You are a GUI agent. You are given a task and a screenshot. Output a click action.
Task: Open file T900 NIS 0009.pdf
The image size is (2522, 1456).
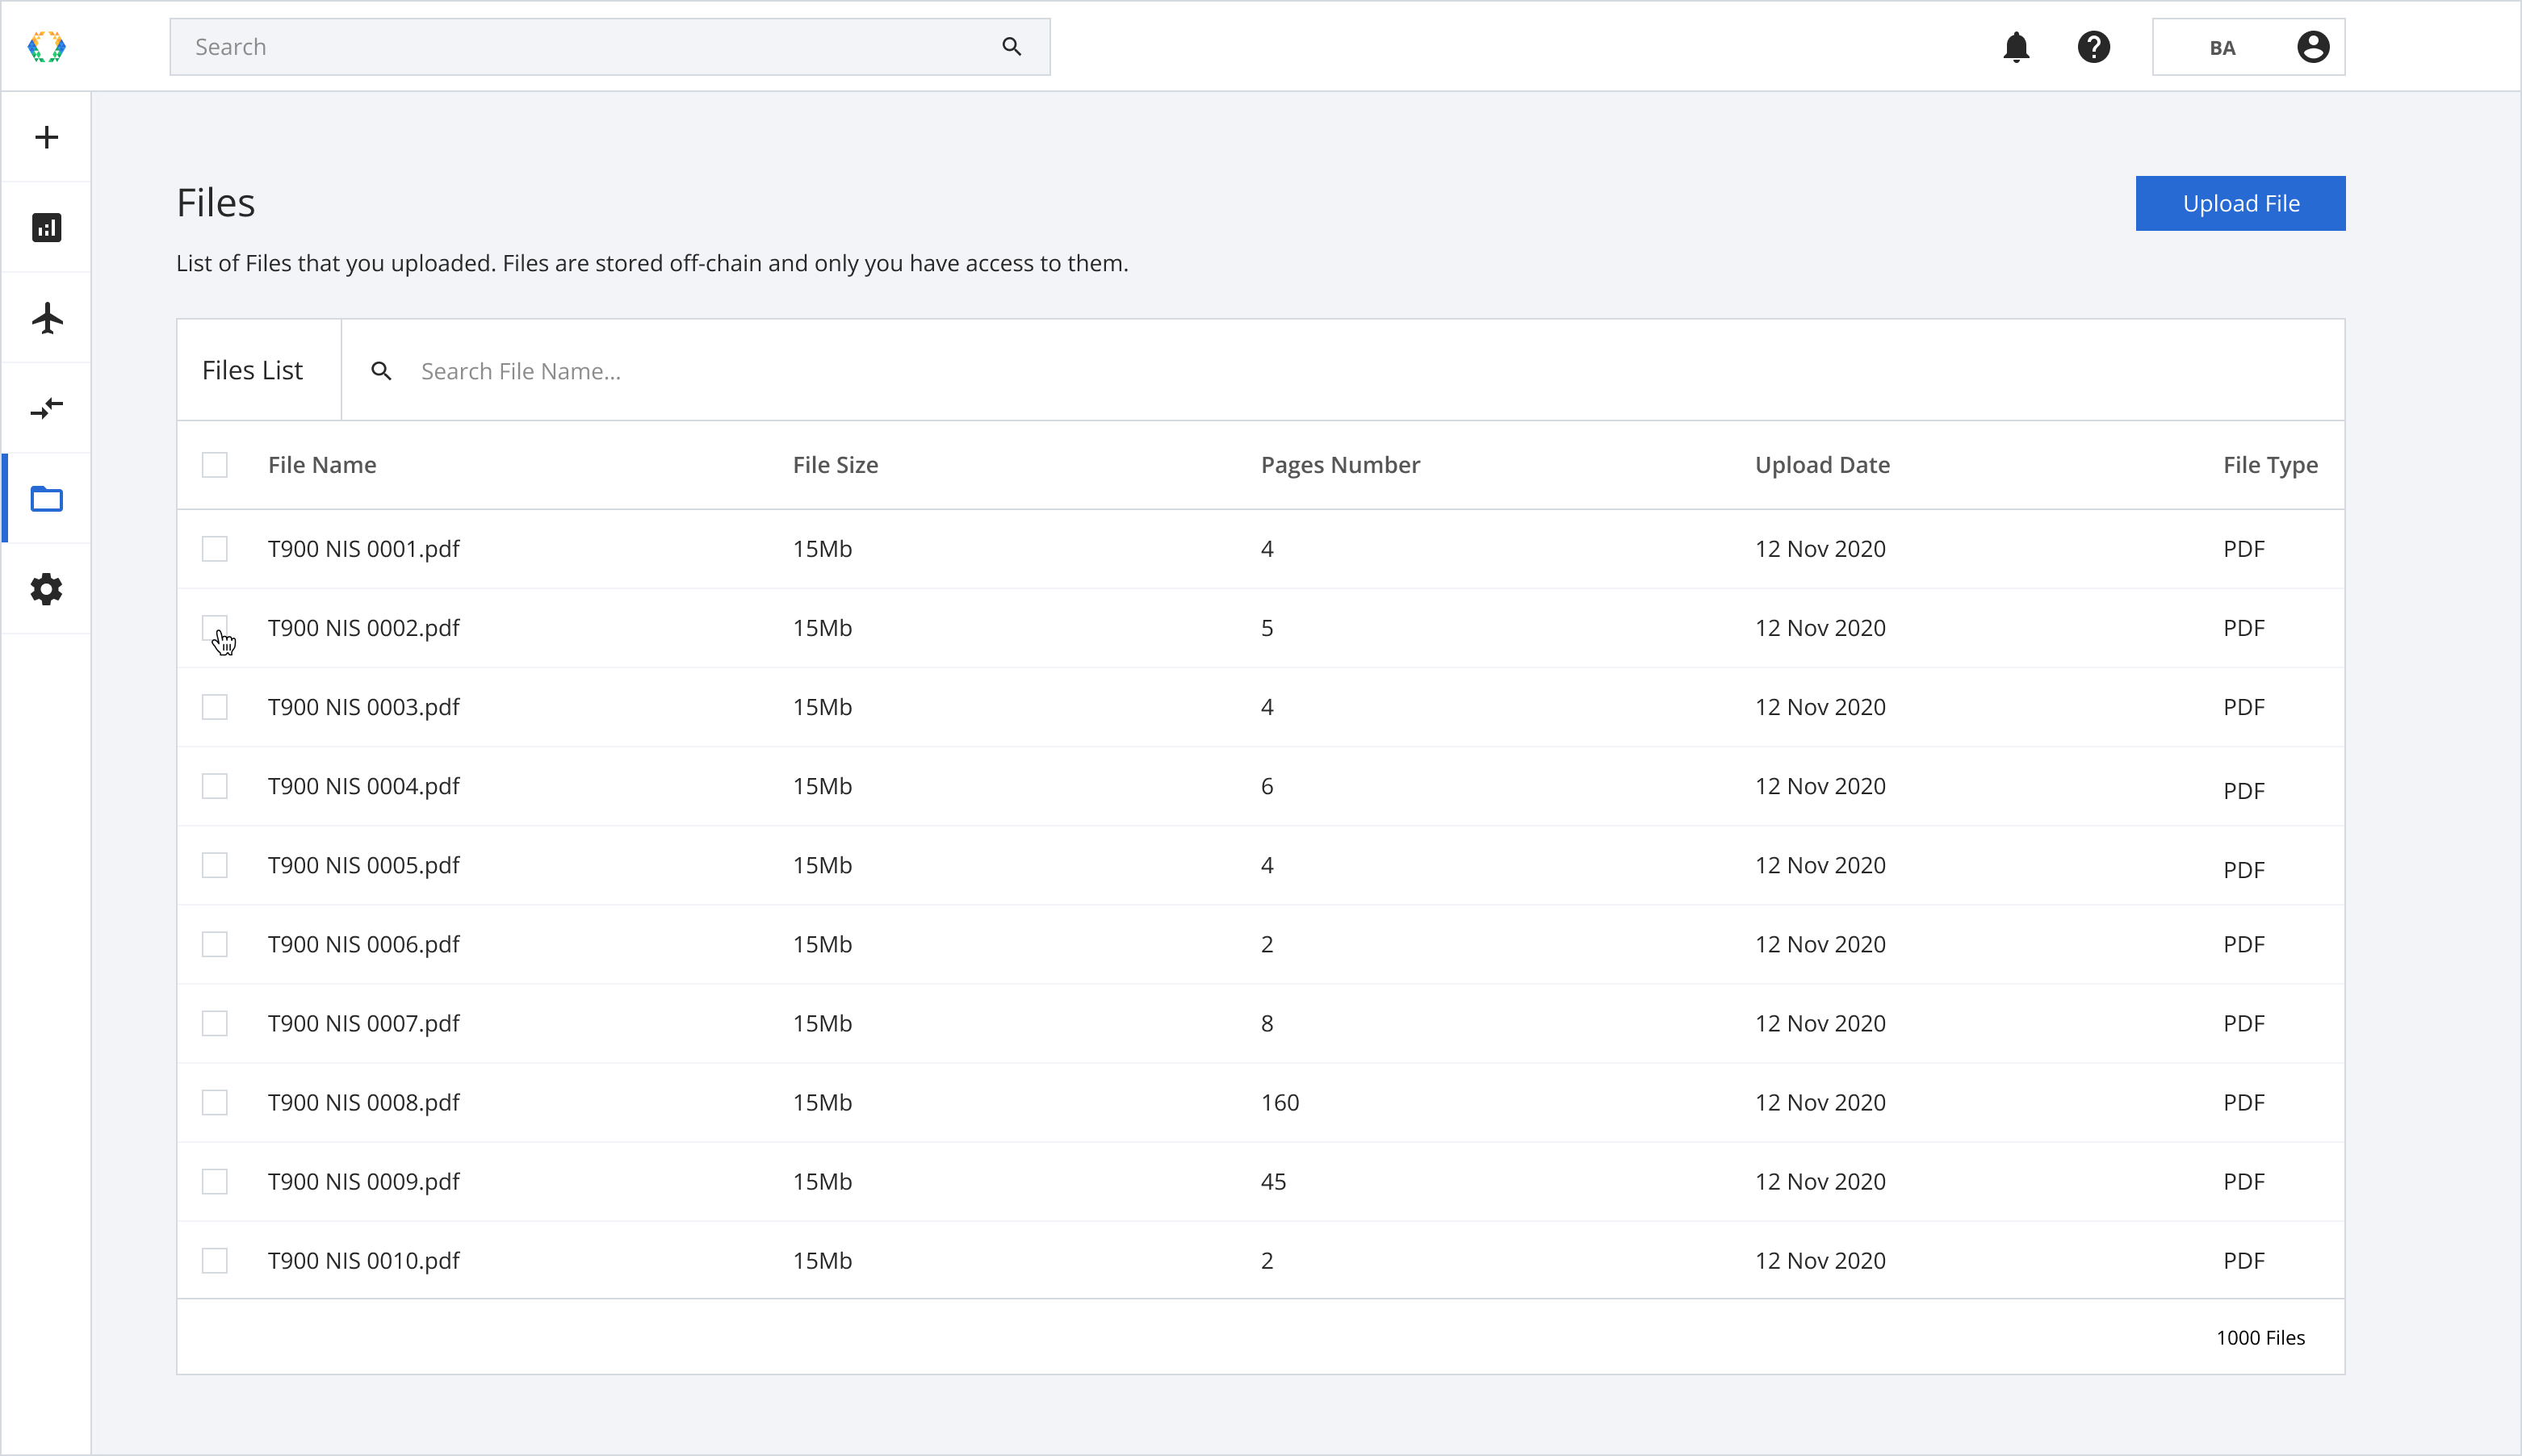click(x=363, y=1181)
